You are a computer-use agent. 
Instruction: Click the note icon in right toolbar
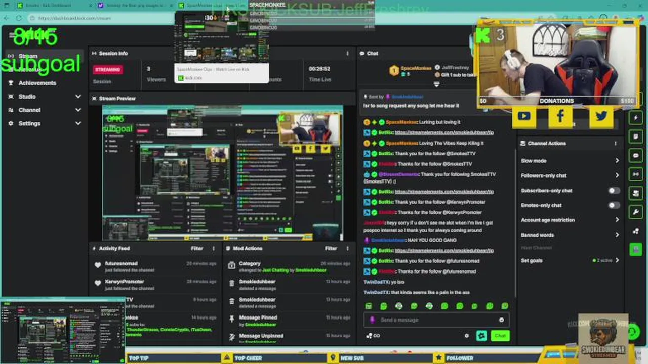pyautogui.click(x=636, y=136)
